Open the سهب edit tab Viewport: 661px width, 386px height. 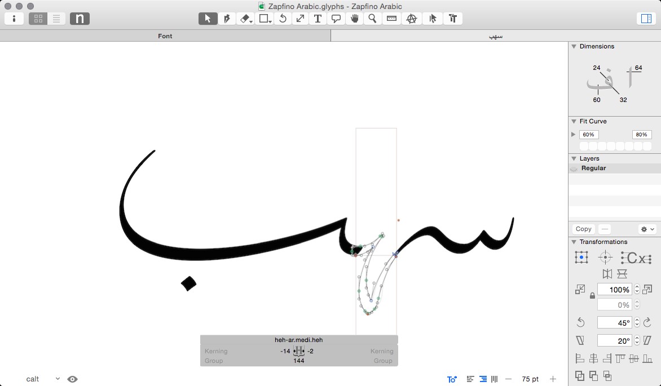[495, 36]
